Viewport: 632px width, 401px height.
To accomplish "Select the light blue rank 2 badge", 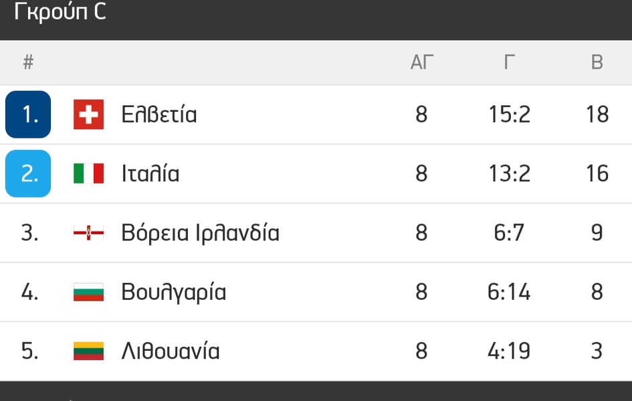I will tap(28, 173).
